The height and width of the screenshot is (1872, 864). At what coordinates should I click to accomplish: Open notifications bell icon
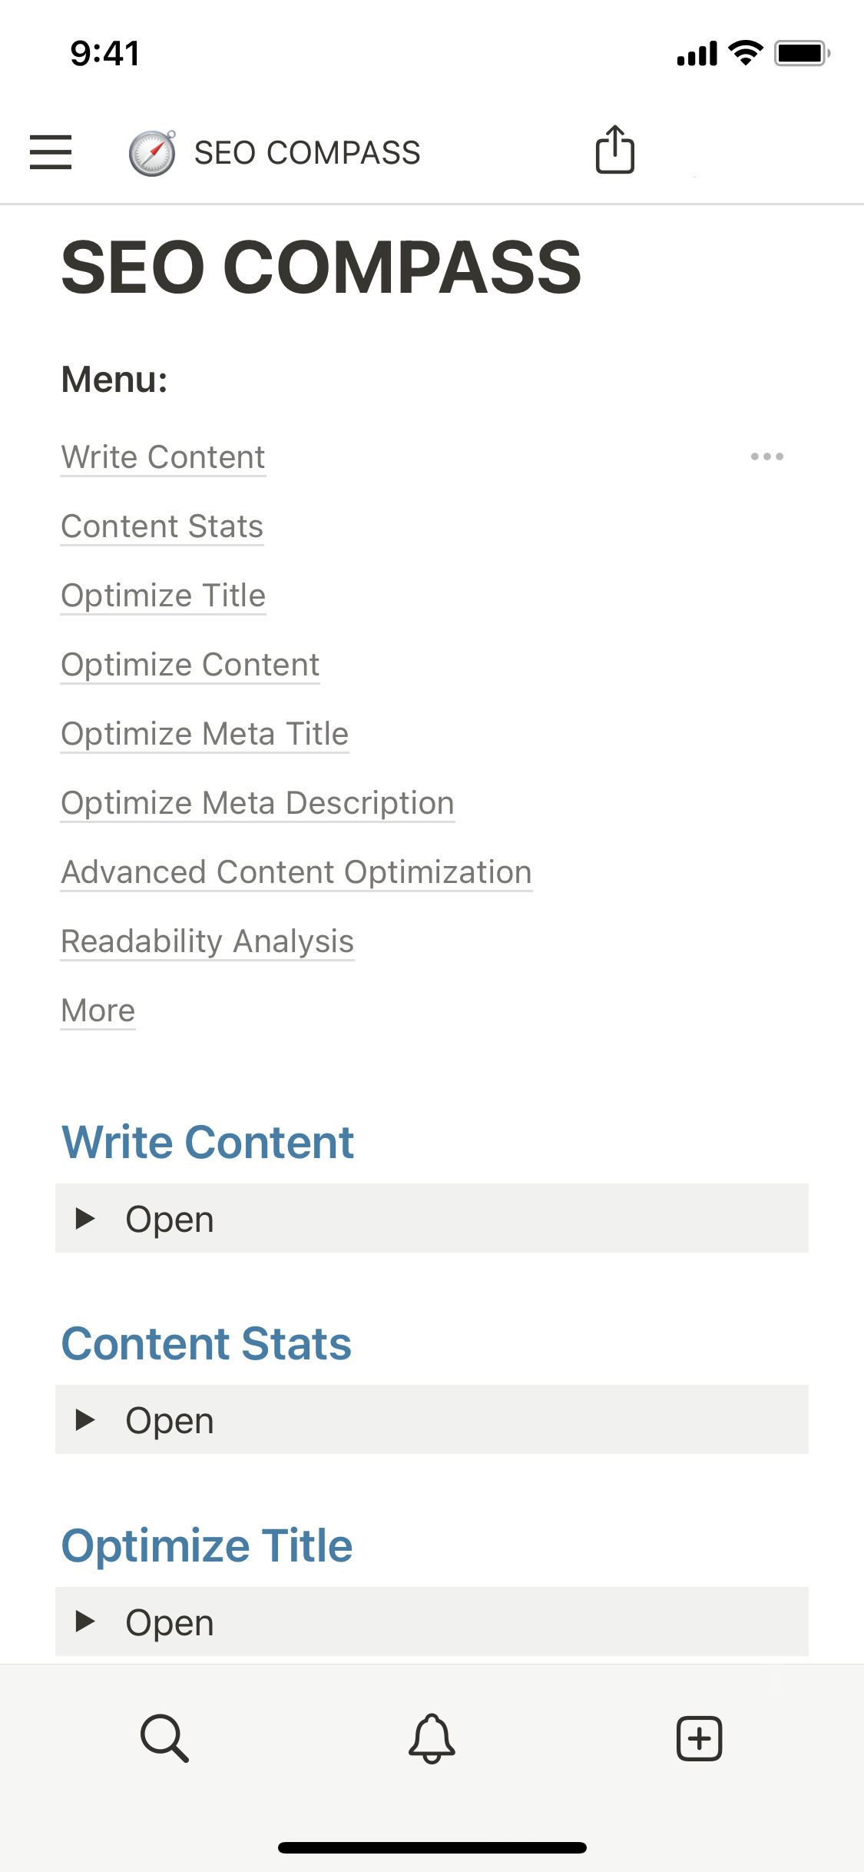432,1738
